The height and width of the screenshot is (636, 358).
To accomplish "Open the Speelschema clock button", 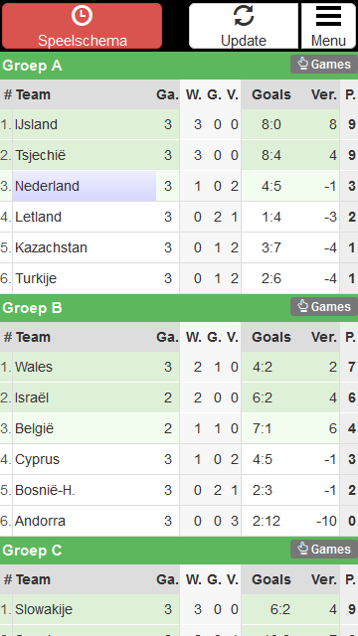I will [x=82, y=26].
